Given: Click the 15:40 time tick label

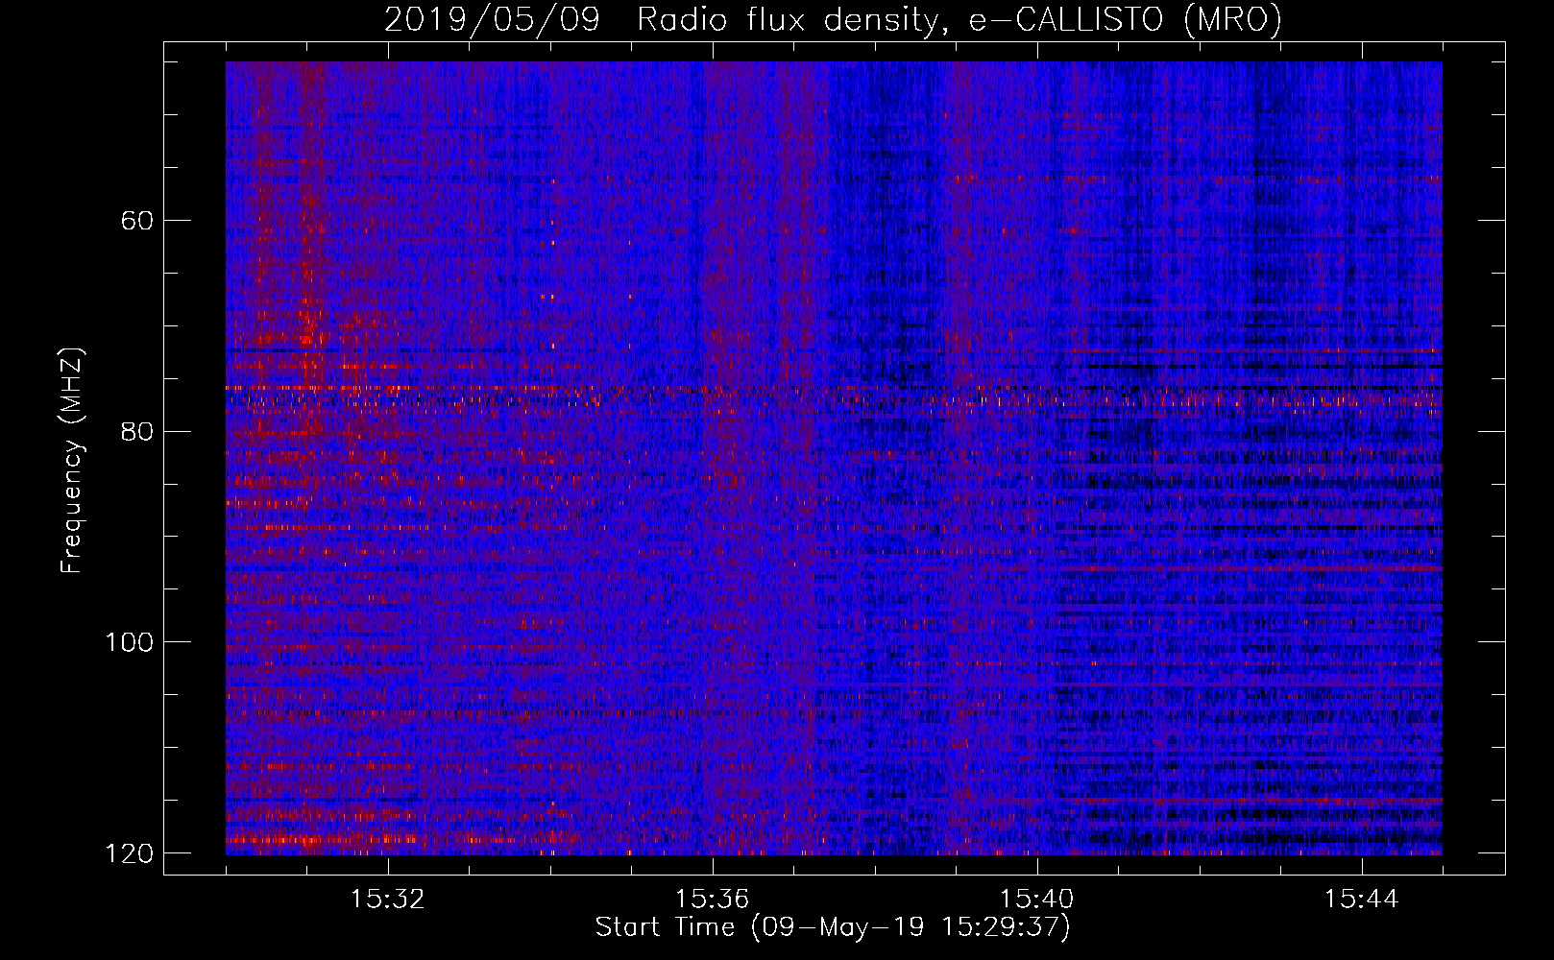Looking at the screenshot, I should (1036, 900).
